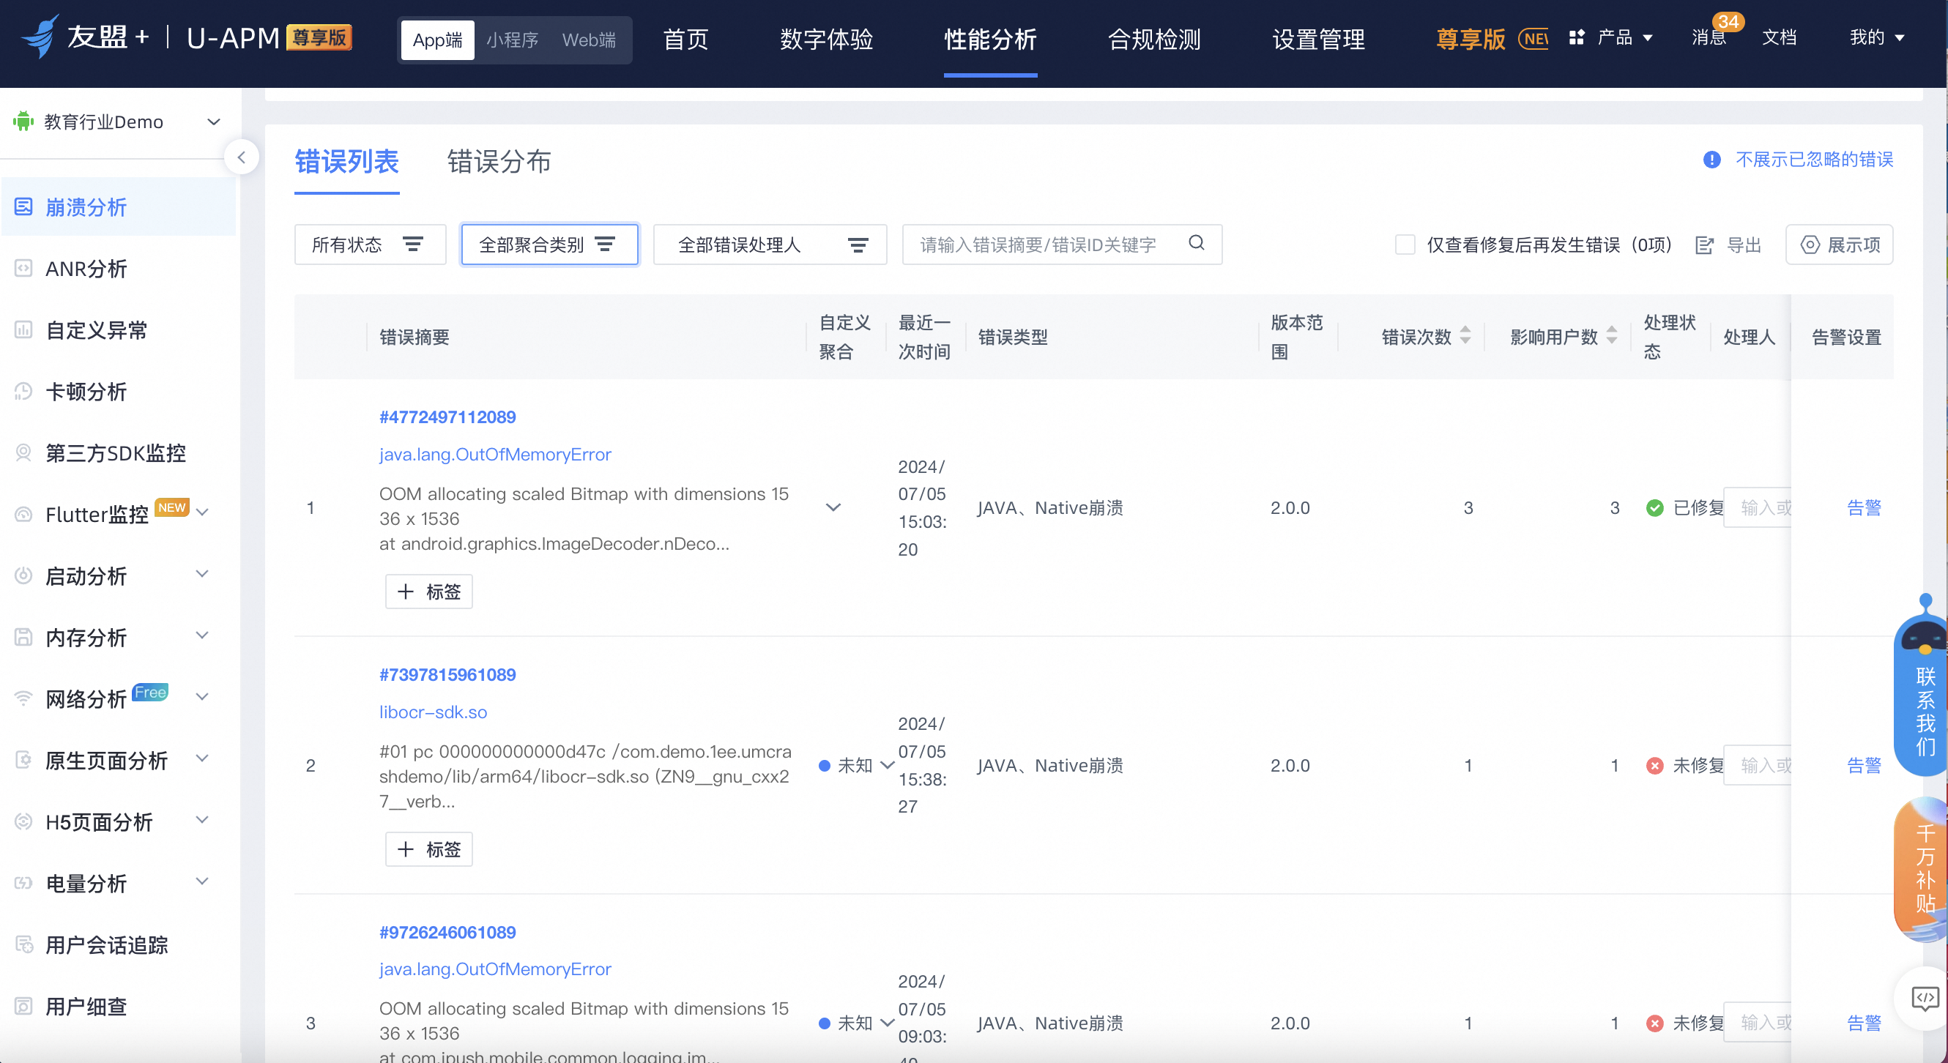Collapse the sidebar with the arrow button
Image resolution: width=1948 pixels, height=1063 pixels.
tap(242, 157)
